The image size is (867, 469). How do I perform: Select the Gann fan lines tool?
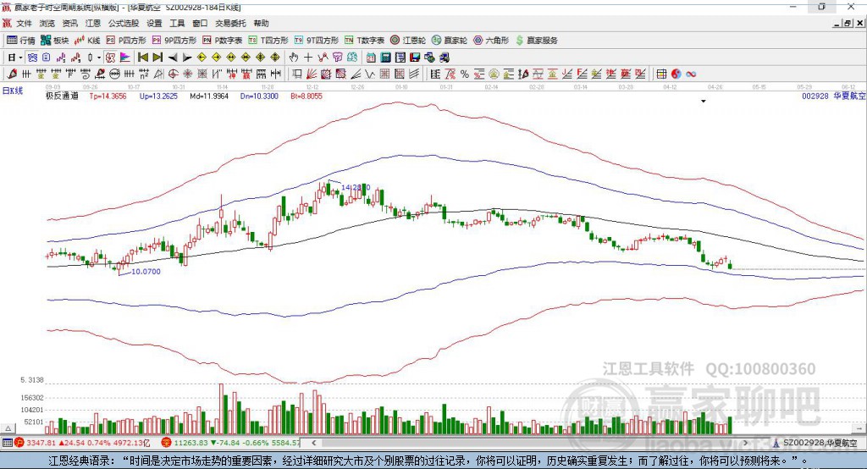pos(312,74)
